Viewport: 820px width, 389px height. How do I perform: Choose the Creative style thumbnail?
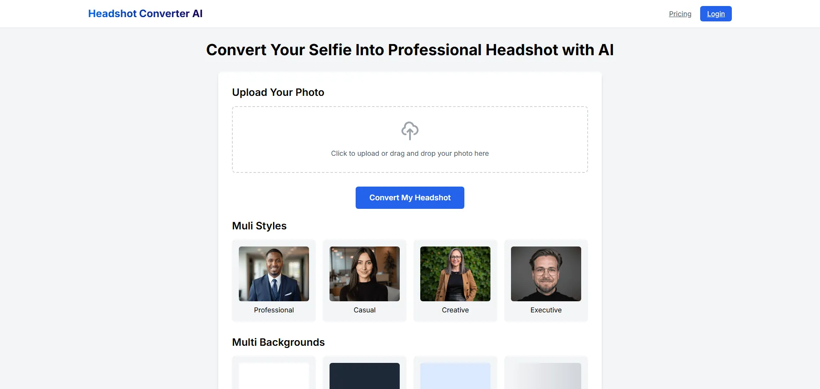(x=455, y=273)
